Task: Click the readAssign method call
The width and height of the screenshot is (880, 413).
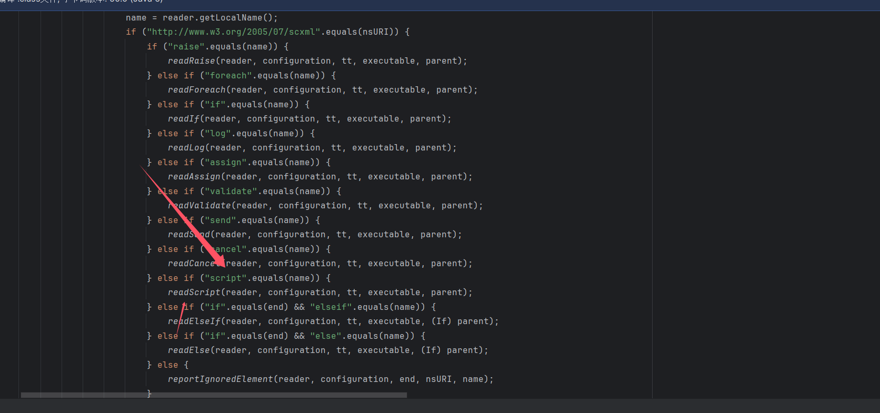Action: point(194,177)
